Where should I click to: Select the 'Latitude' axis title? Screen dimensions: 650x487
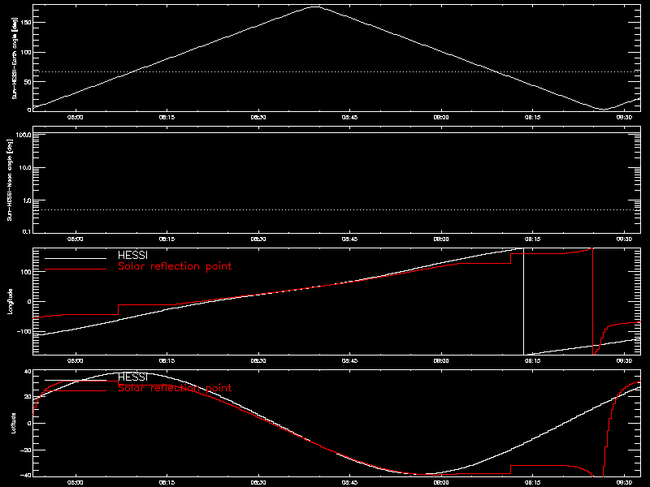[x=14, y=423]
